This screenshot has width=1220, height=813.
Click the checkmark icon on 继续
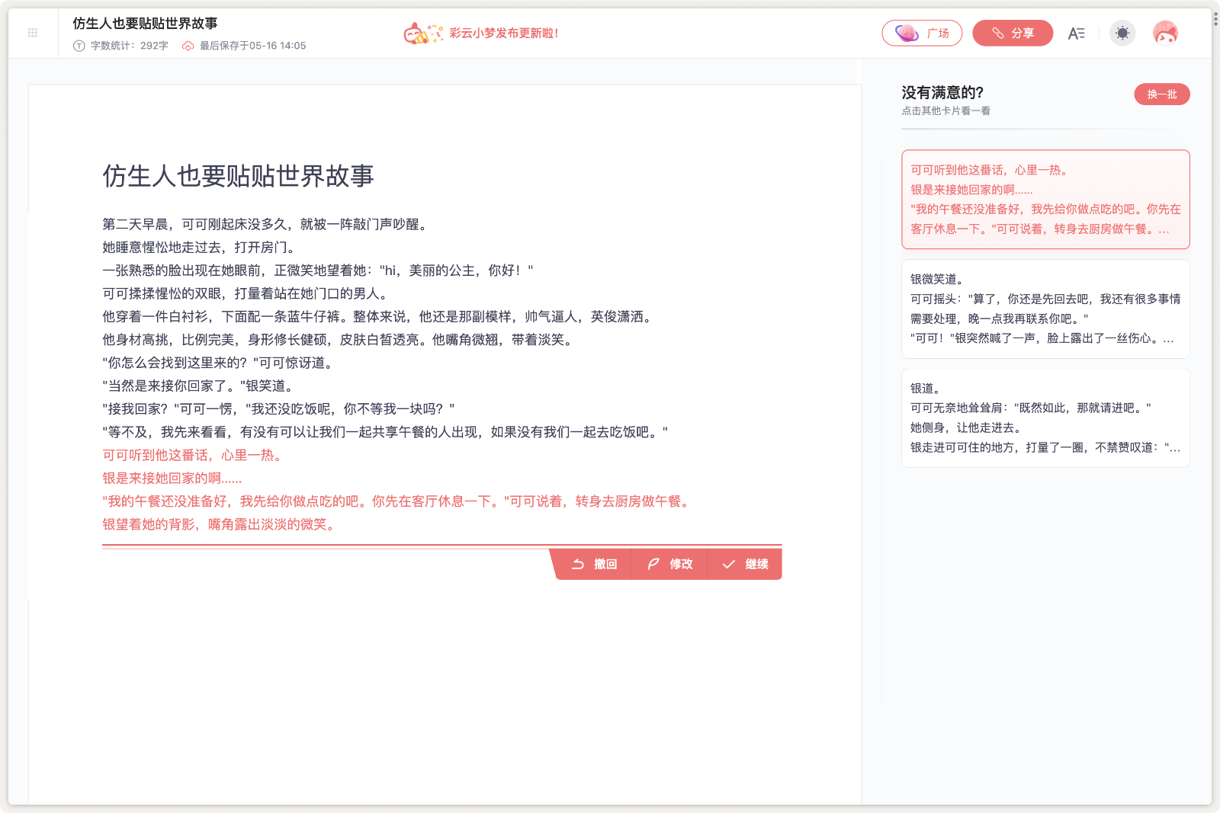727,564
